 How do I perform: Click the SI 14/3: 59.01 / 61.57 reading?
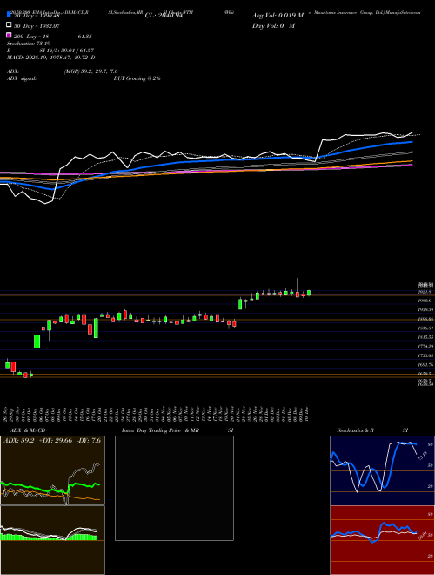pyautogui.click(x=67, y=51)
